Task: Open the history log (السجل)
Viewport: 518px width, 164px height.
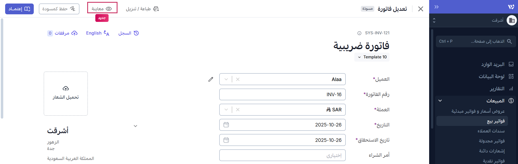Action: [x=129, y=33]
